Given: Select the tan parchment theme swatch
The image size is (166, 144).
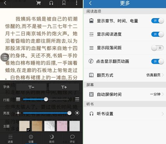Looking at the screenshot, I should tap(37, 126).
